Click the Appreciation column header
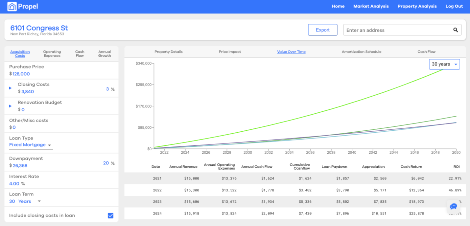Viewport: 470px width, 226px height. tap(373, 167)
